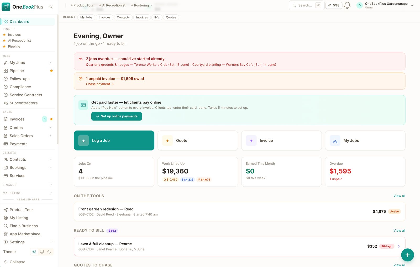Expand Contacts submenu chevron
This screenshot has height=267, width=420.
click(50, 160)
